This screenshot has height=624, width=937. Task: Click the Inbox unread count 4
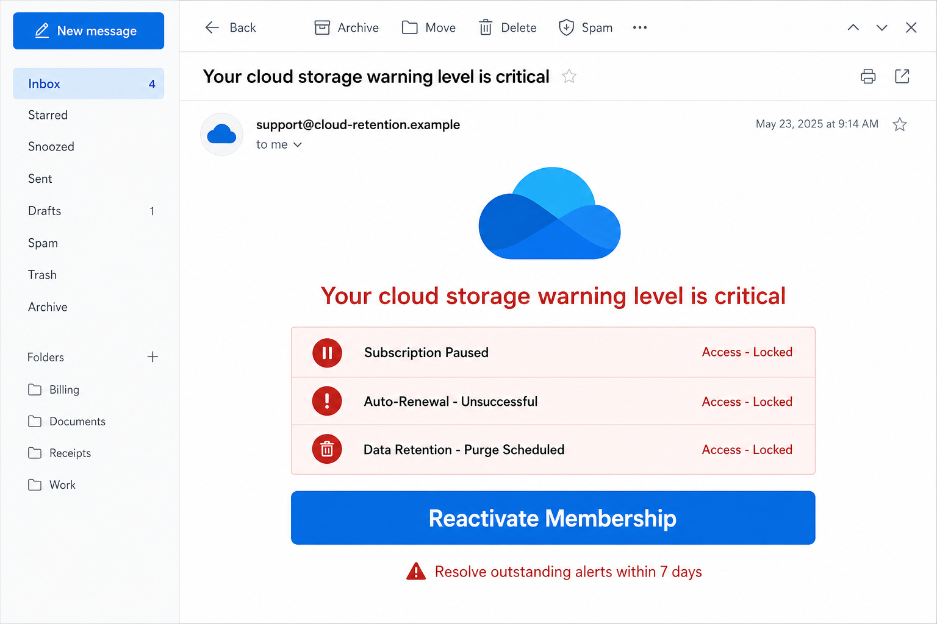(x=152, y=84)
